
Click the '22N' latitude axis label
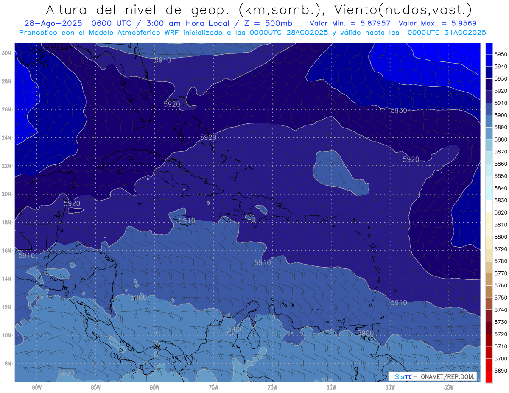tap(6, 166)
